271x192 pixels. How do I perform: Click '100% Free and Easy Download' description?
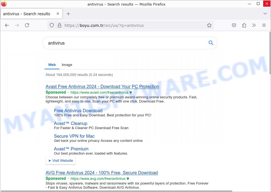pos(103,115)
